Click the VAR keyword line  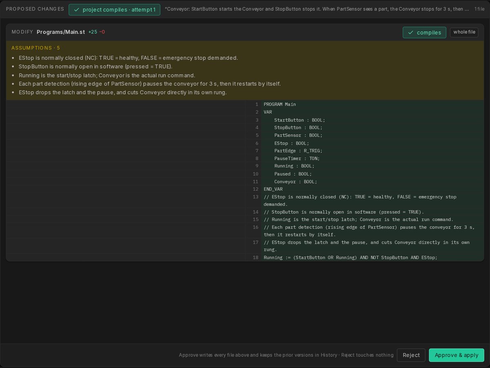(x=268, y=112)
